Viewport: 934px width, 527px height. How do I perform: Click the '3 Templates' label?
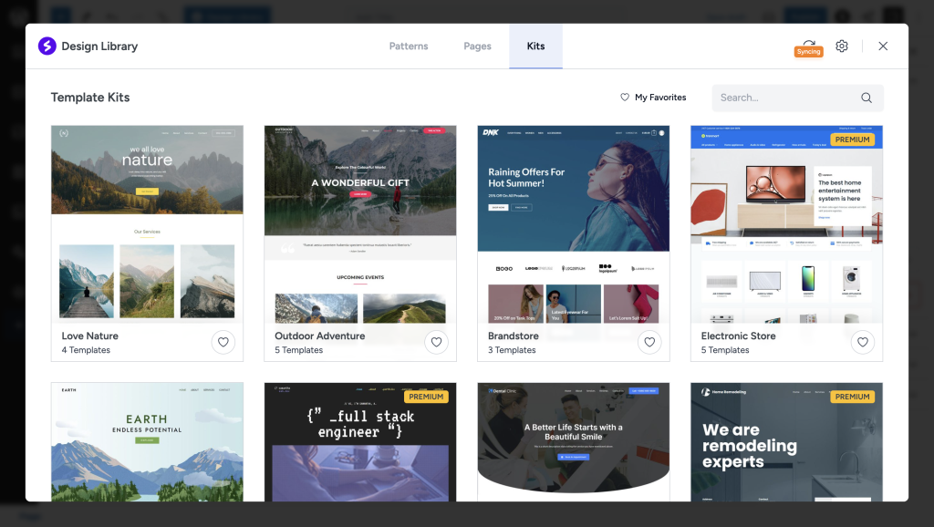[x=512, y=350]
